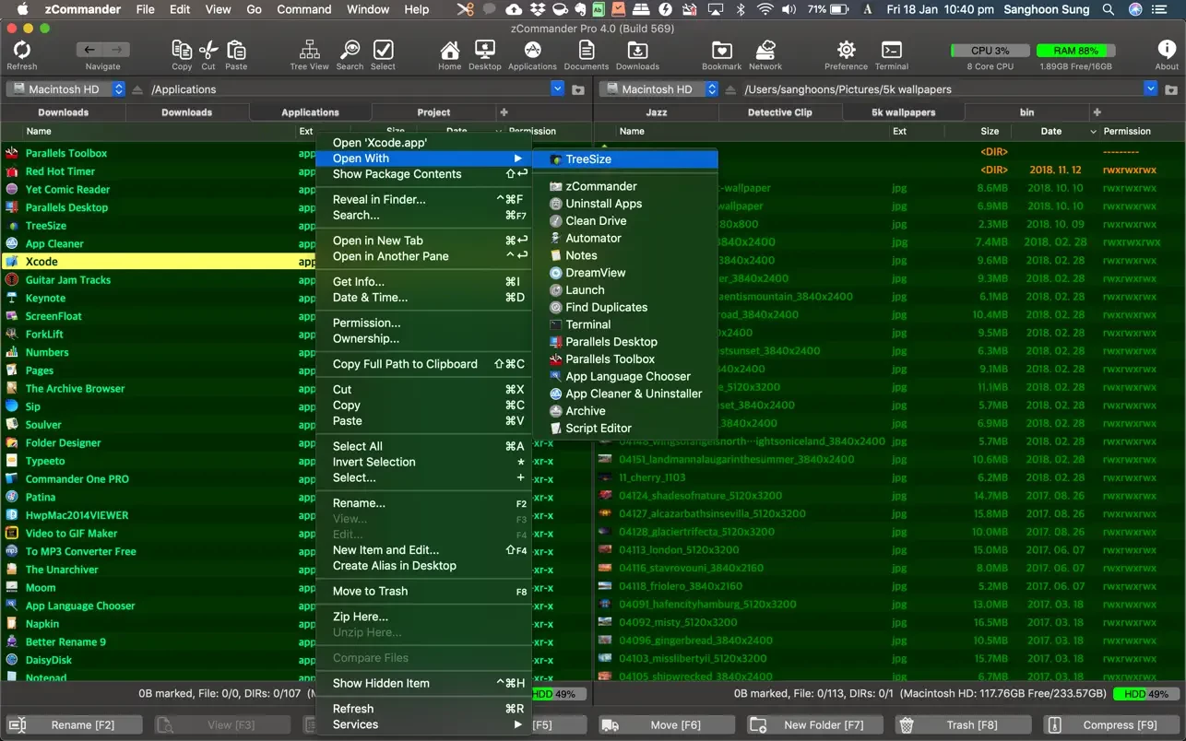Screen dimensions: 1186x741
Task: Click the Bookmark toolbar icon
Action: (721, 51)
